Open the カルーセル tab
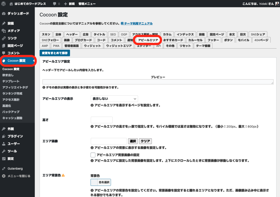The image size is (280, 197). 195,40
